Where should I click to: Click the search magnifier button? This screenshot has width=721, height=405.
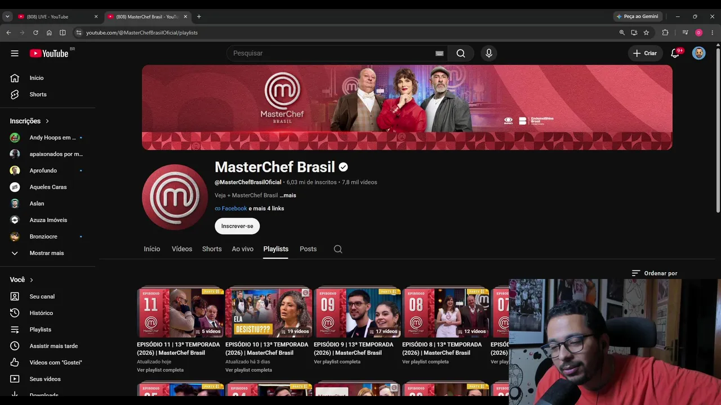click(461, 53)
